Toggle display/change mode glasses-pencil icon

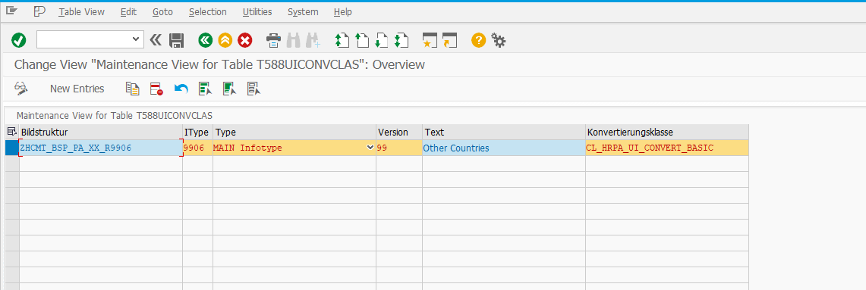pos(21,89)
